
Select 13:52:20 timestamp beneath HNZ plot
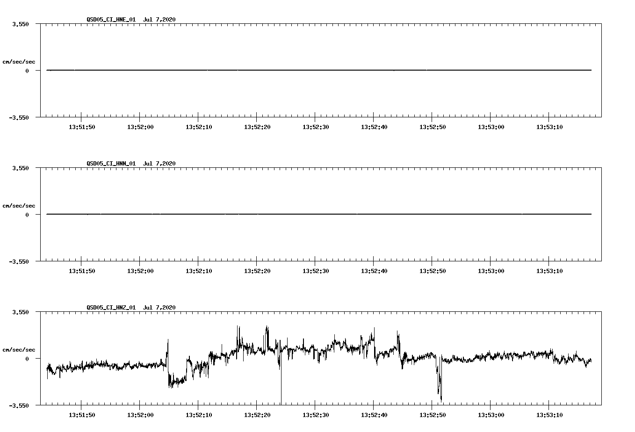tap(257, 415)
